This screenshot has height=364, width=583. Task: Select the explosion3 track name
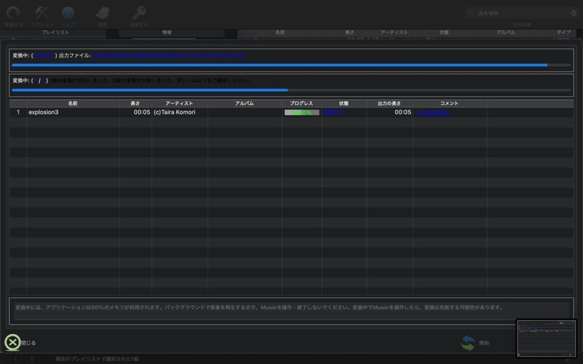click(x=43, y=112)
